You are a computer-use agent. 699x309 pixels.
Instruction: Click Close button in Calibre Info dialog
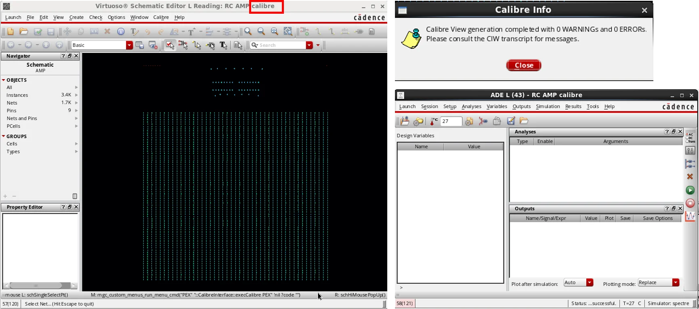(524, 65)
